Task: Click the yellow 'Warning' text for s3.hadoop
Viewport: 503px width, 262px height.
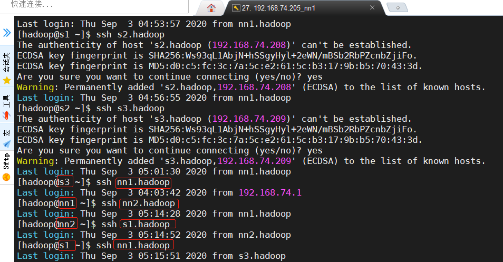Action: [35, 161]
